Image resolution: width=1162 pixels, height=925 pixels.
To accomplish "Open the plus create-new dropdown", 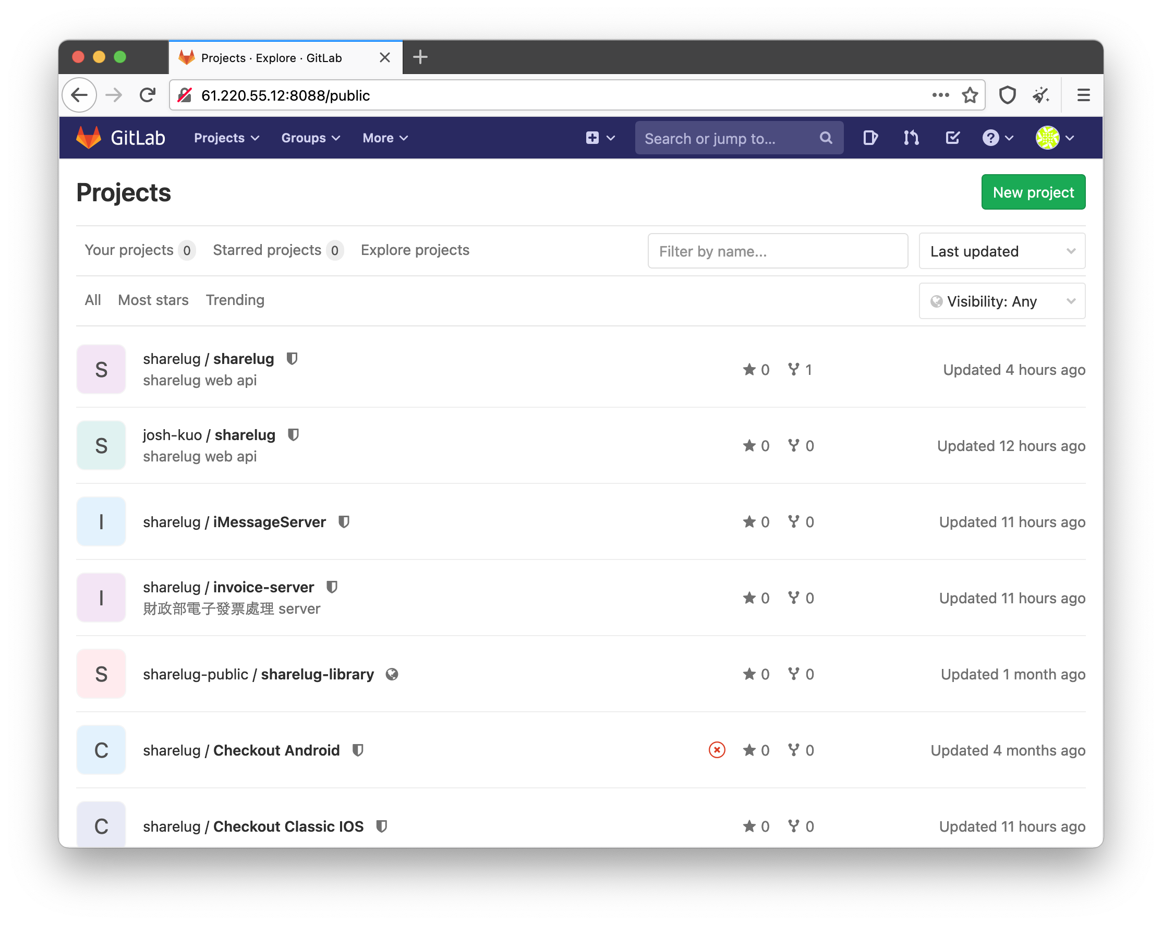I will coord(600,138).
